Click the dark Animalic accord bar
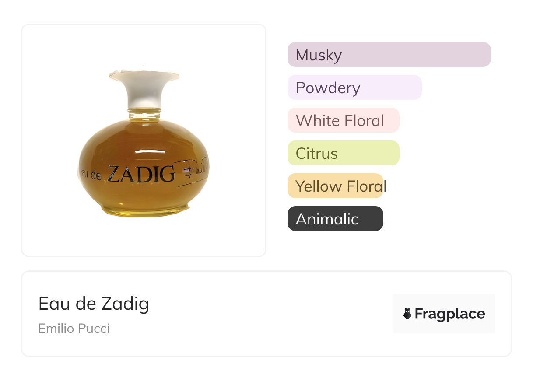533x378 pixels. pos(335,219)
